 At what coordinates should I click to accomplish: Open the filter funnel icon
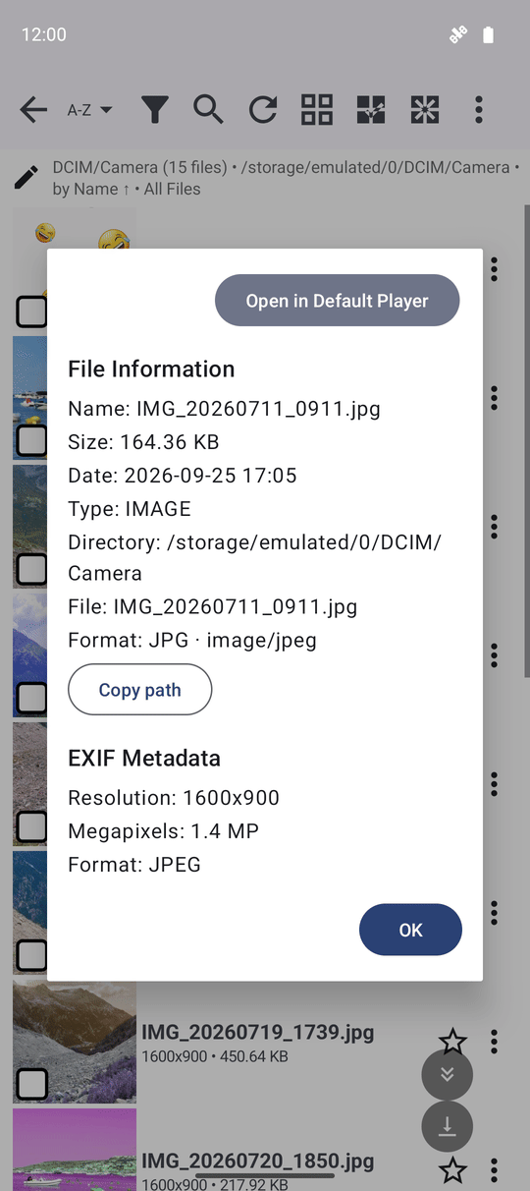tap(154, 109)
